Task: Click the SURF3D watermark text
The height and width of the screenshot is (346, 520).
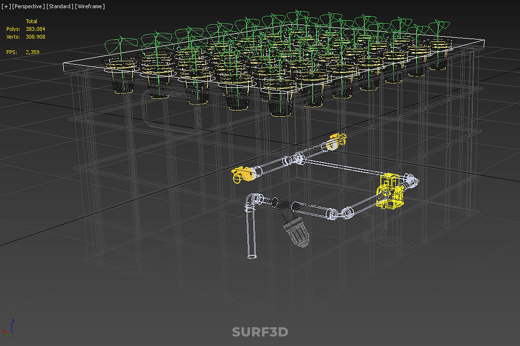Action: coord(260,332)
